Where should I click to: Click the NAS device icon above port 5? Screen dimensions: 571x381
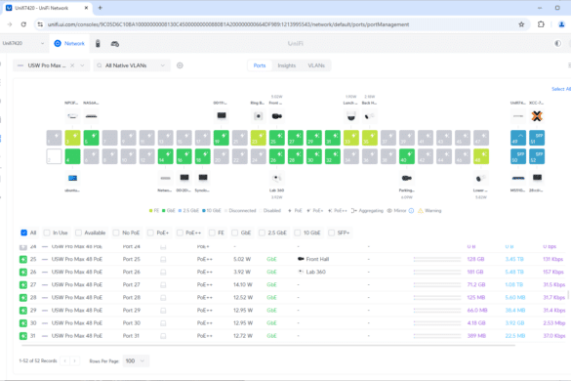(91, 116)
